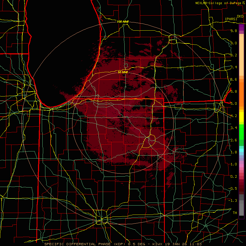This screenshot has height=246, width=246.
Task: Select the 9.0 legend value
Action: tap(234, 43)
